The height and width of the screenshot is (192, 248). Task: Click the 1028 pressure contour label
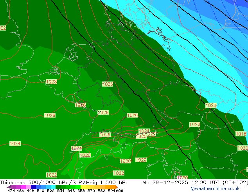click(x=51, y=82)
